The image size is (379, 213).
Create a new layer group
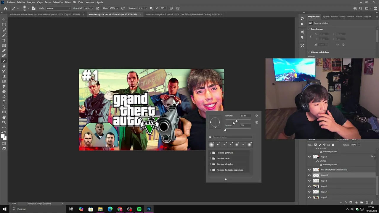pos(362,203)
